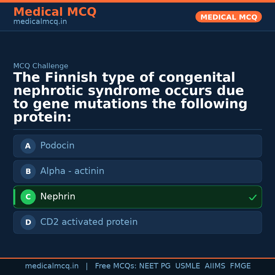Click the FMGE text in footer
Viewport: 275px width, 275px height.
coord(240,266)
